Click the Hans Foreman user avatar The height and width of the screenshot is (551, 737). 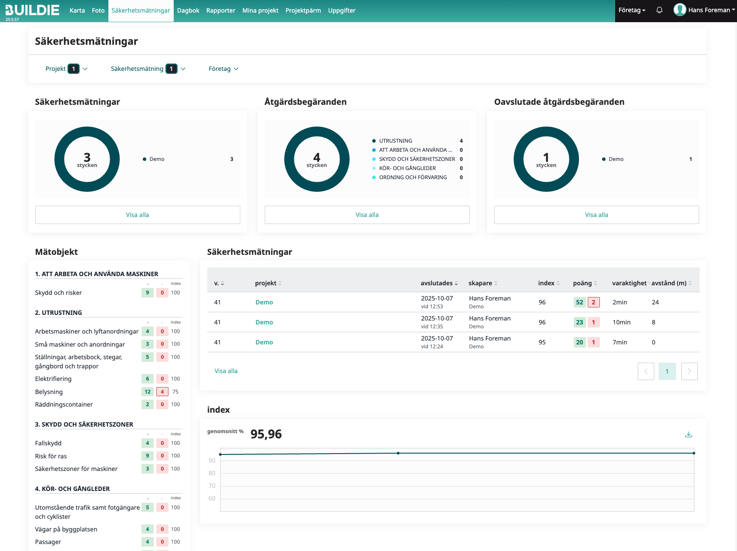tap(680, 10)
